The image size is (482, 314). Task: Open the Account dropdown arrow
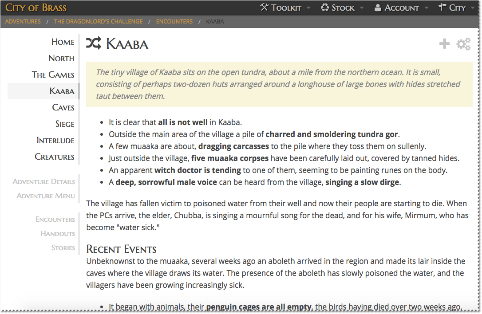point(427,8)
